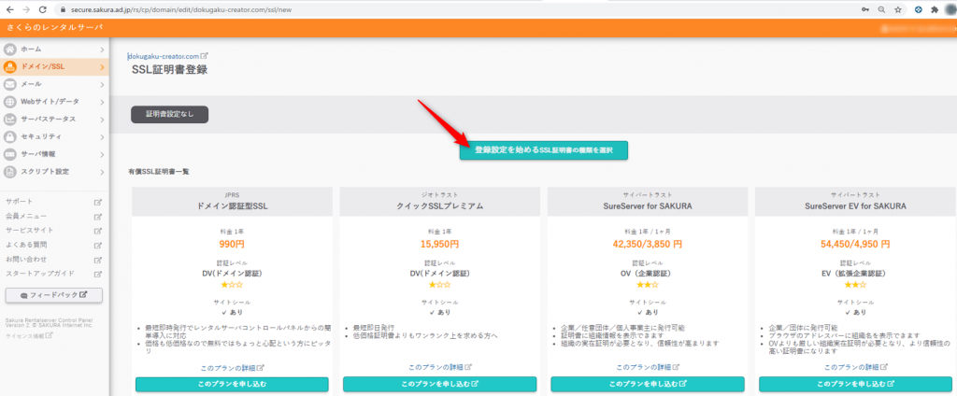The image size is (957, 396).
Task: Click the browser forward arrow
Action: click(26, 9)
